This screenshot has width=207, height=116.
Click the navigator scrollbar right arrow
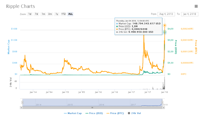pos(164,108)
